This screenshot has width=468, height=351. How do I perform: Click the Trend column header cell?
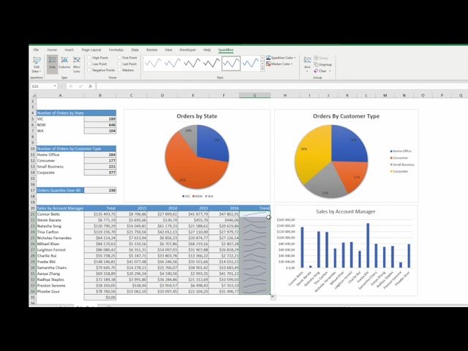pyautogui.click(x=254, y=208)
